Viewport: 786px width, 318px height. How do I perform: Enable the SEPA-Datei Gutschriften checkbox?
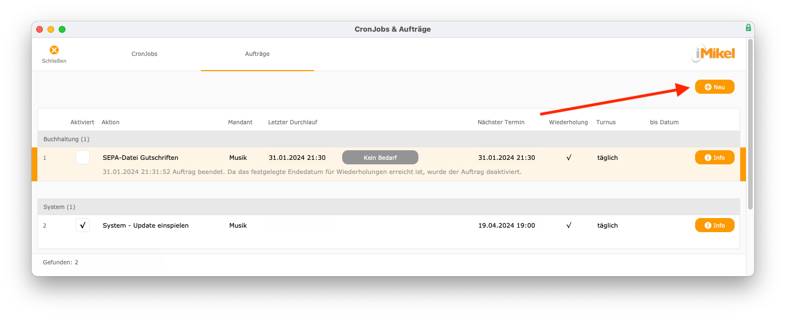[x=82, y=158]
